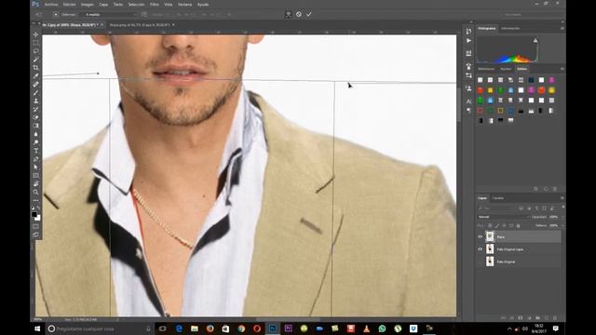Switch to the Canales tab

(x=497, y=198)
